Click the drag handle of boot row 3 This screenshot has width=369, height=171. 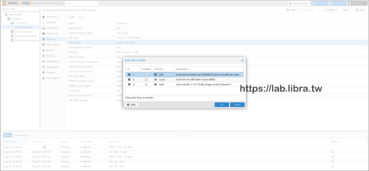(x=129, y=85)
